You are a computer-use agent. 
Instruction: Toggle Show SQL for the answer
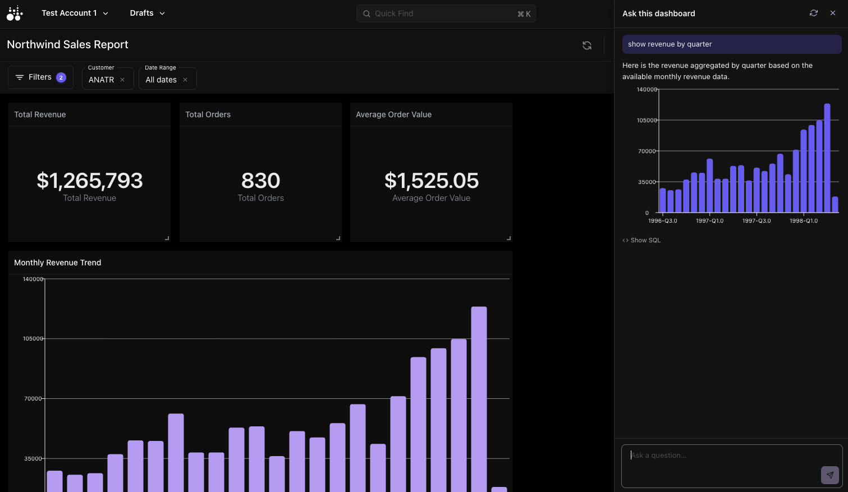coord(641,240)
